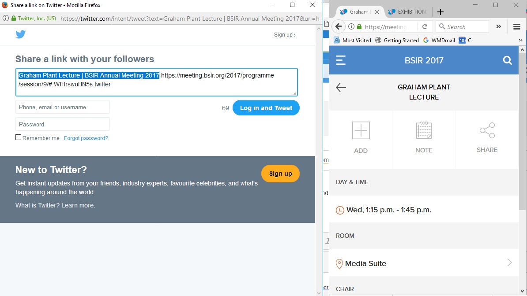This screenshot has width=527, height=296.
Task: Click Log in and Tweet button
Action: (x=266, y=108)
